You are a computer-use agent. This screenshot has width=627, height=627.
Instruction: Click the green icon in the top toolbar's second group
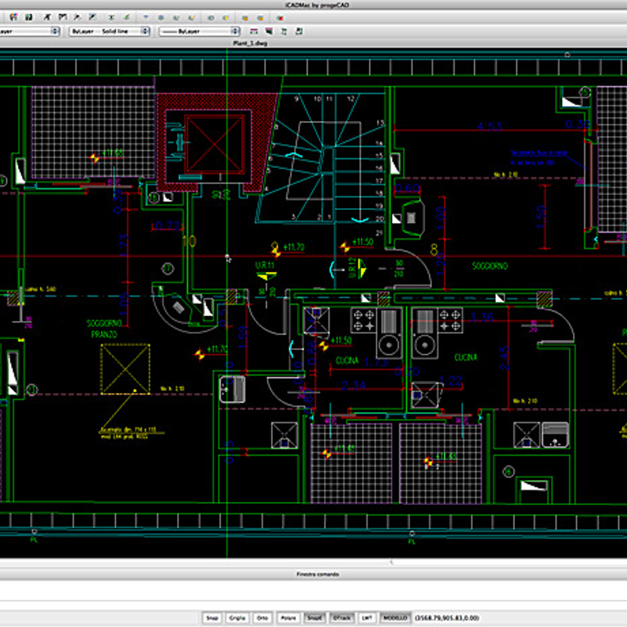[x=126, y=17]
